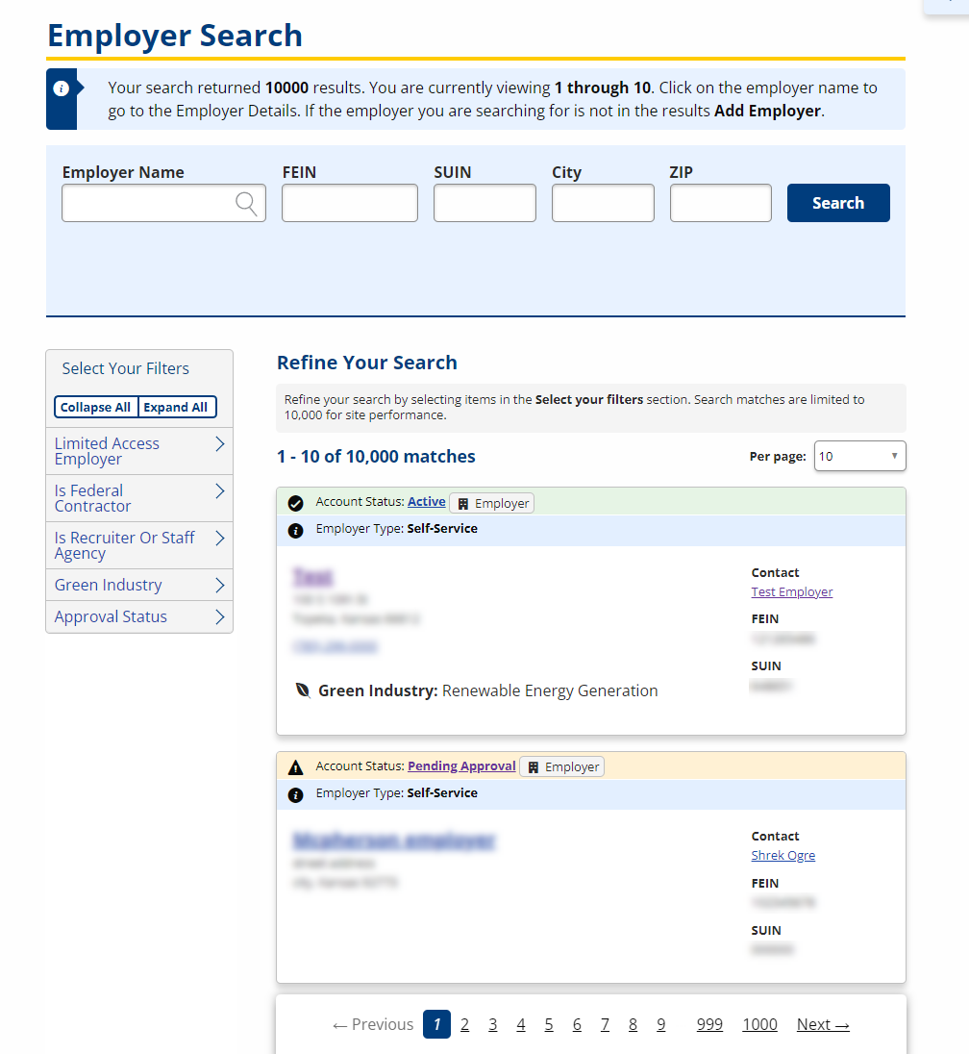969x1054 pixels.
Task: Click the checkmark icon beside Active status
Action: (296, 504)
